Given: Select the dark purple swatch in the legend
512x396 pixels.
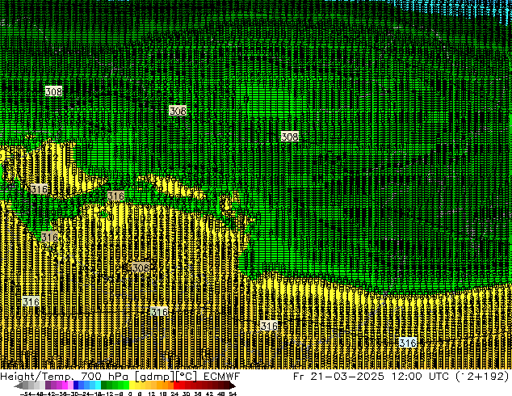Looking at the screenshot, I should [x=48, y=385].
